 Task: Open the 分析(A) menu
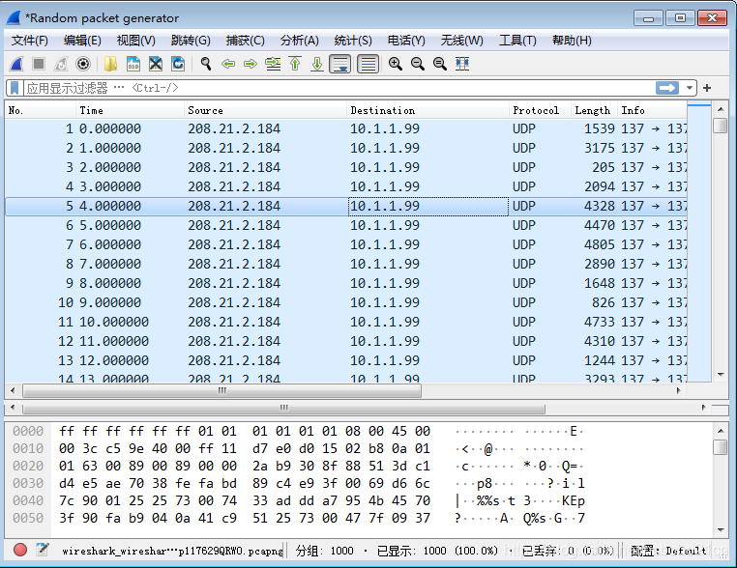pyautogui.click(x=300, y=41)
